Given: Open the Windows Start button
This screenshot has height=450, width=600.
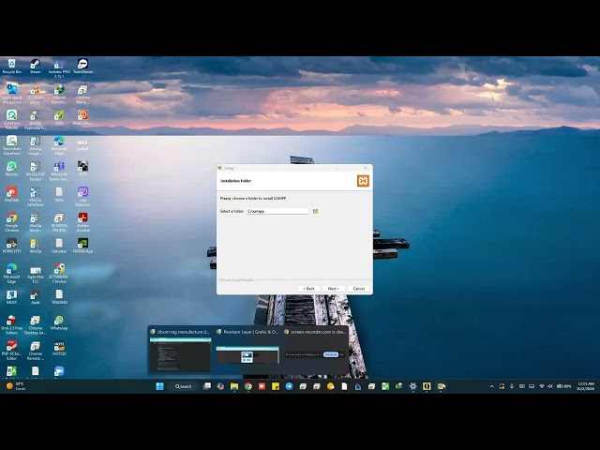Looking at the screenshot, I should [x=160, y=386].
